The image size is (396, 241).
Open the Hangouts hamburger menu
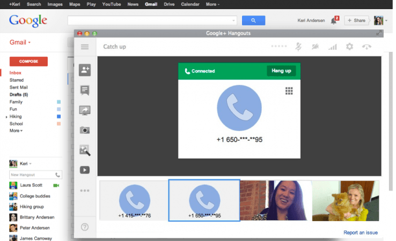point(85,47)
